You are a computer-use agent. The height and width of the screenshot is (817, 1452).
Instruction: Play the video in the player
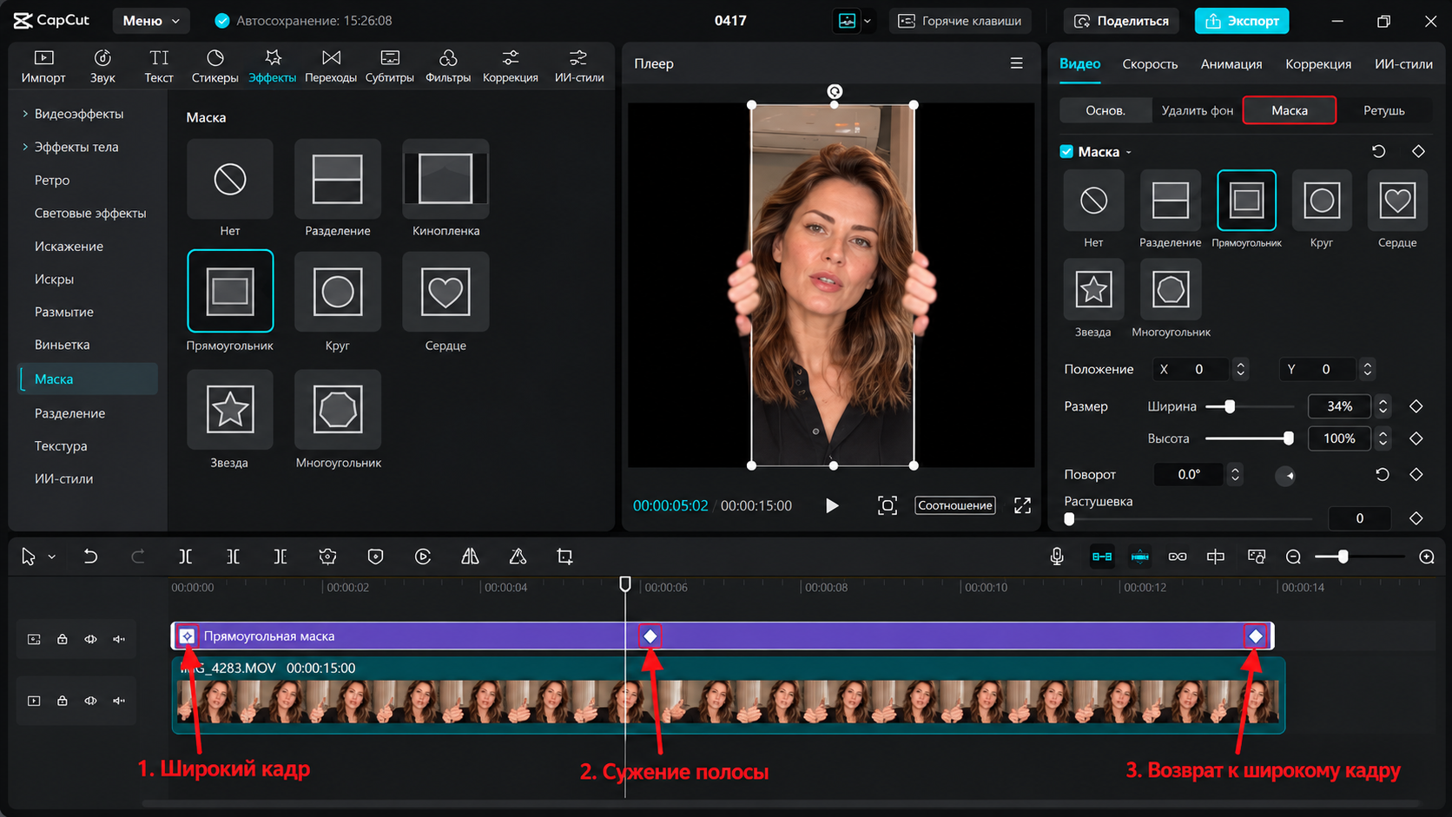point(832,505)
